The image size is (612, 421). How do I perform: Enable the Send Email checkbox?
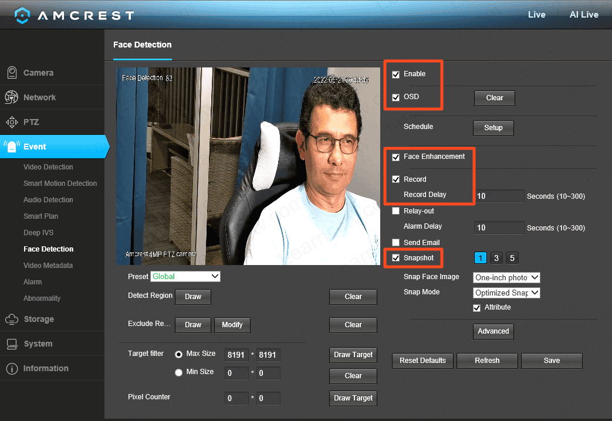395,243
